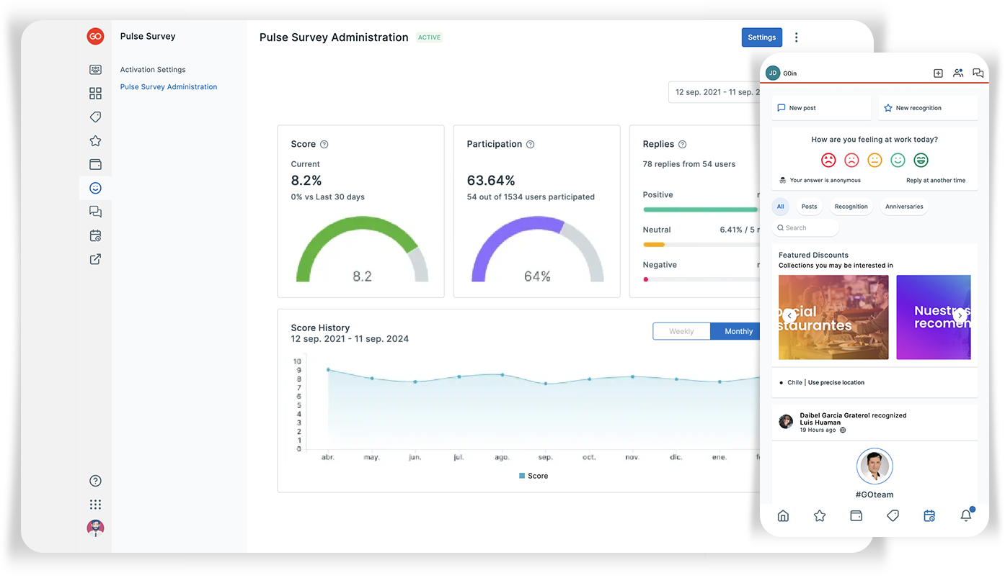Open Pulse Survey Administration menu item
Image resolution: width=1005 pixels, height=578 pixels.
169,87
